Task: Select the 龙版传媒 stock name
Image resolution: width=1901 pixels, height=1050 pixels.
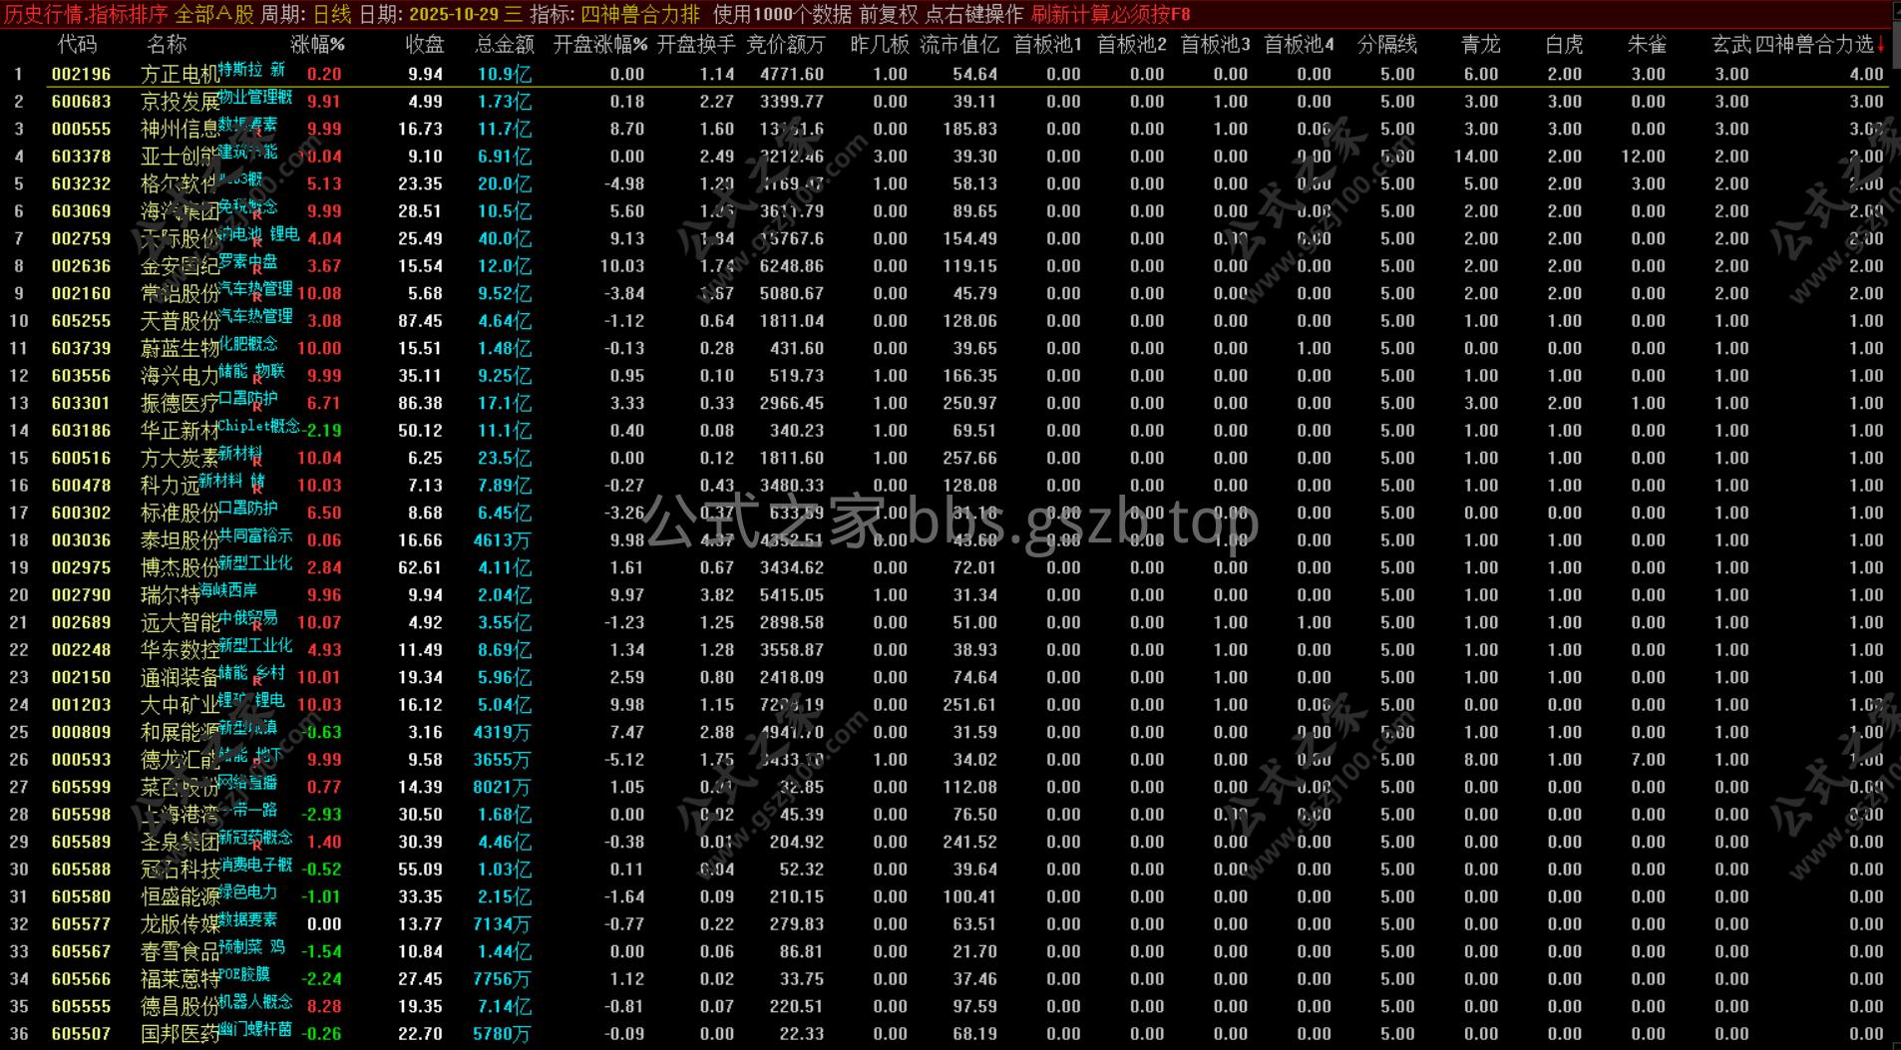Action: [181, 924]
